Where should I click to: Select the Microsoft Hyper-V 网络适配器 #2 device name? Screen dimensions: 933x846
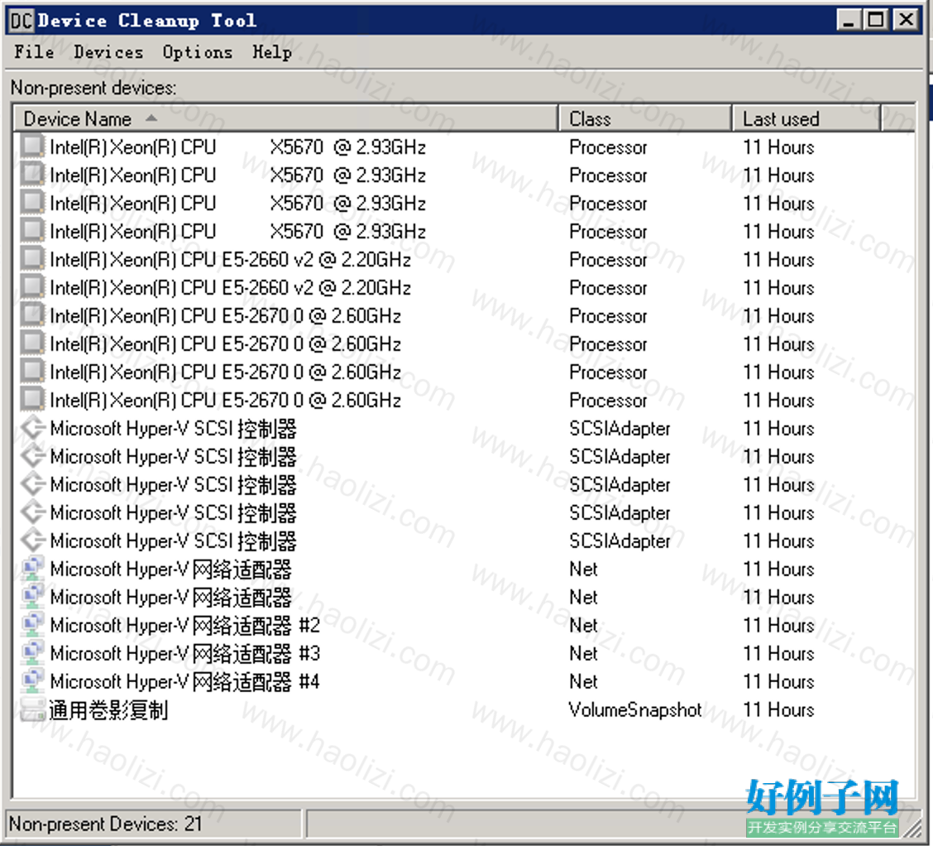[185, 625]
